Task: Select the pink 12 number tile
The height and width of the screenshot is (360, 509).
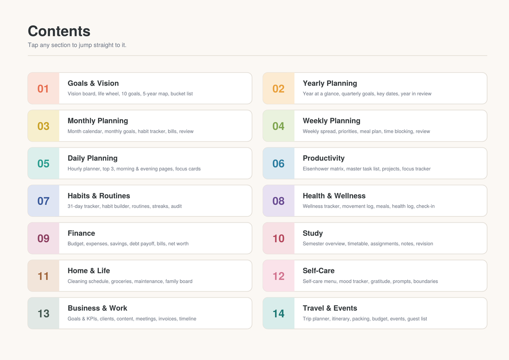Action: [x=278, y=276]
